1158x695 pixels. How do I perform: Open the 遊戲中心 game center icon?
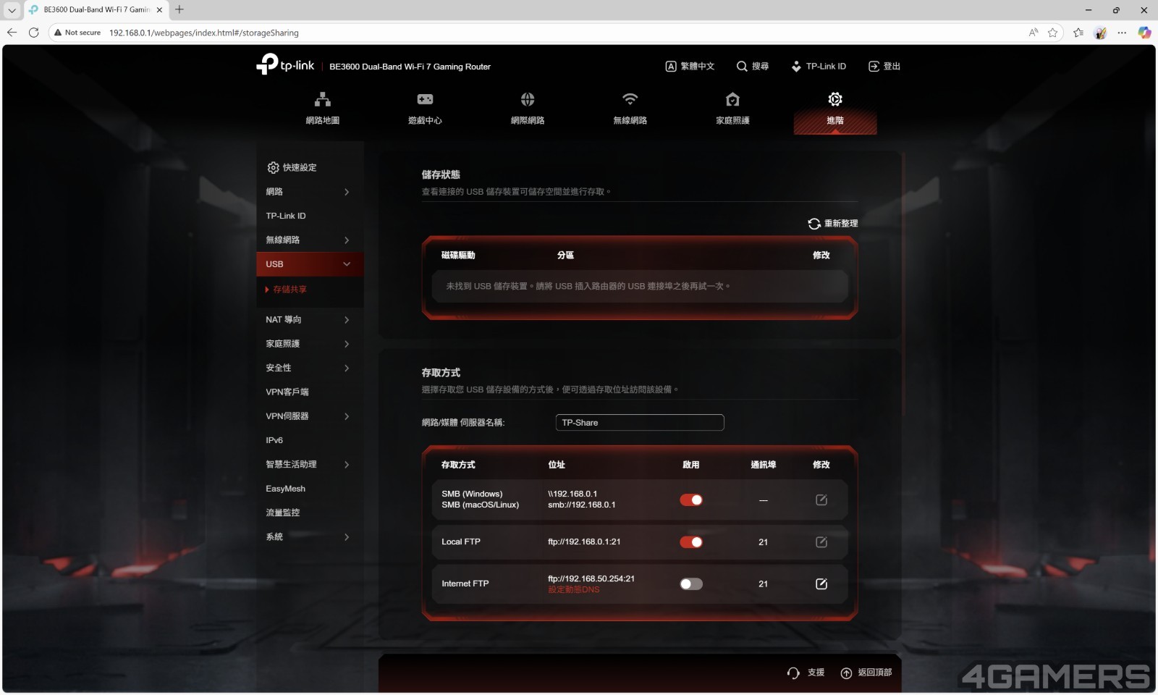pyautogui.click(x=425, y=100)
